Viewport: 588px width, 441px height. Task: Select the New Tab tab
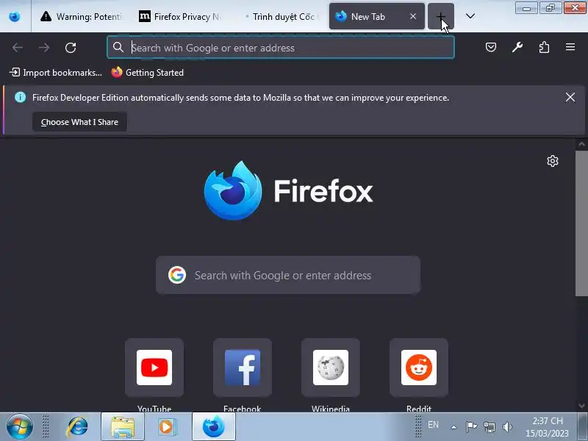click(x=376, y=16)
